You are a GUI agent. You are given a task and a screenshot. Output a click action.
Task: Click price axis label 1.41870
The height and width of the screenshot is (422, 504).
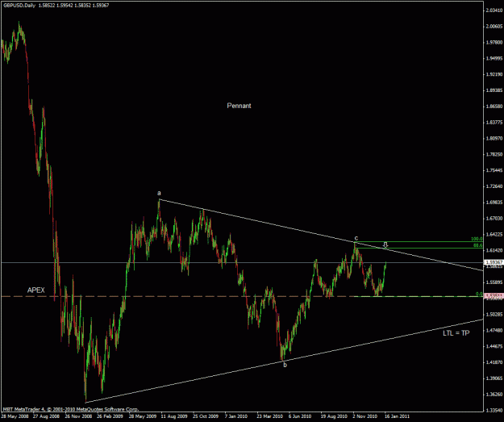click(x=494, y=362)
